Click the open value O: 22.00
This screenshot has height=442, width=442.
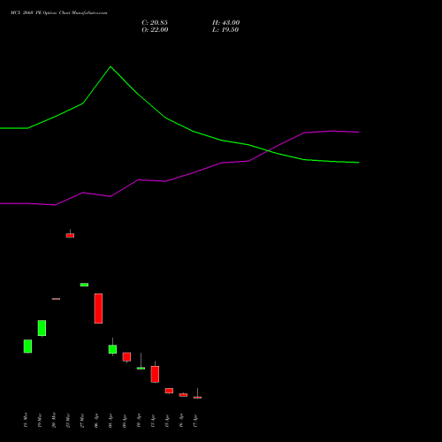pyautogui.click(x=155, y=30)
